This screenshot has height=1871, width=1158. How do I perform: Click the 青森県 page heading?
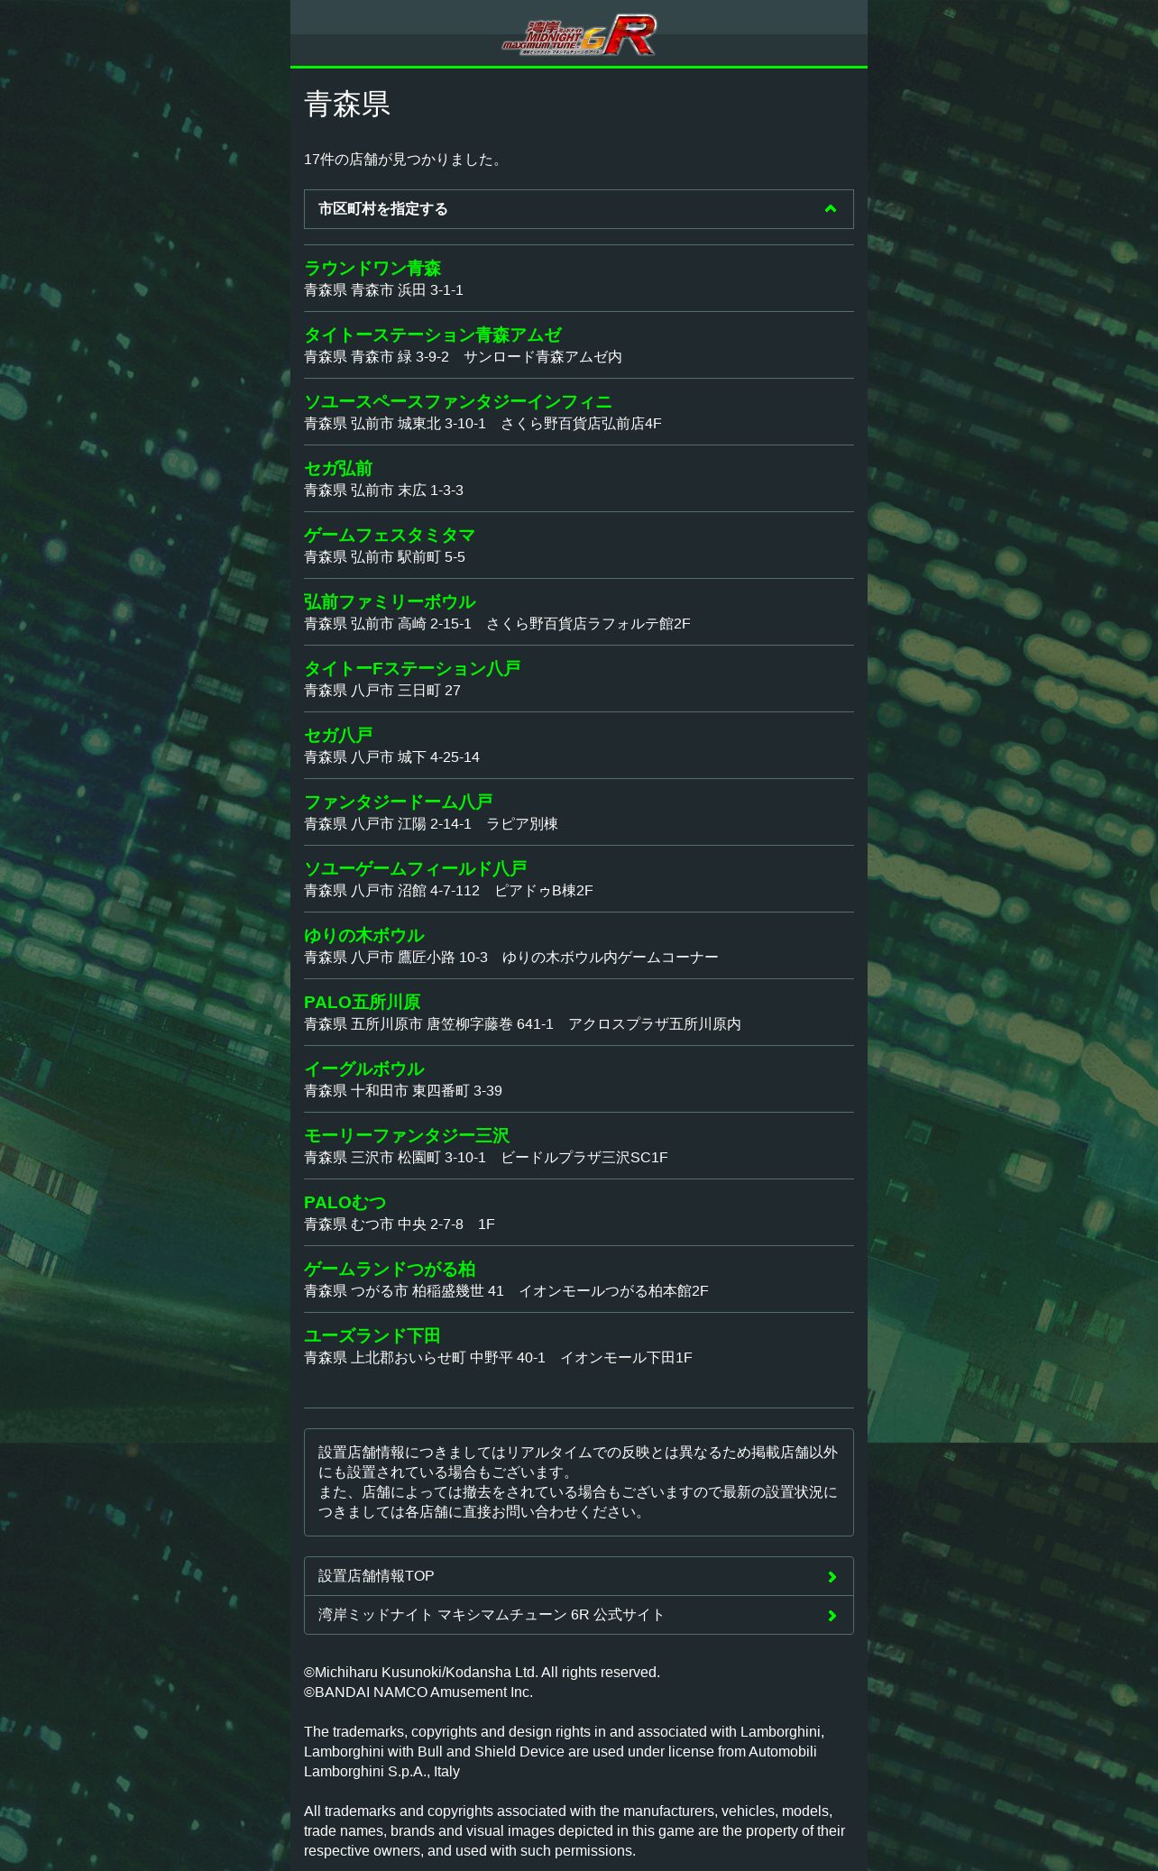pyautogui.click(x=347, y=104)
